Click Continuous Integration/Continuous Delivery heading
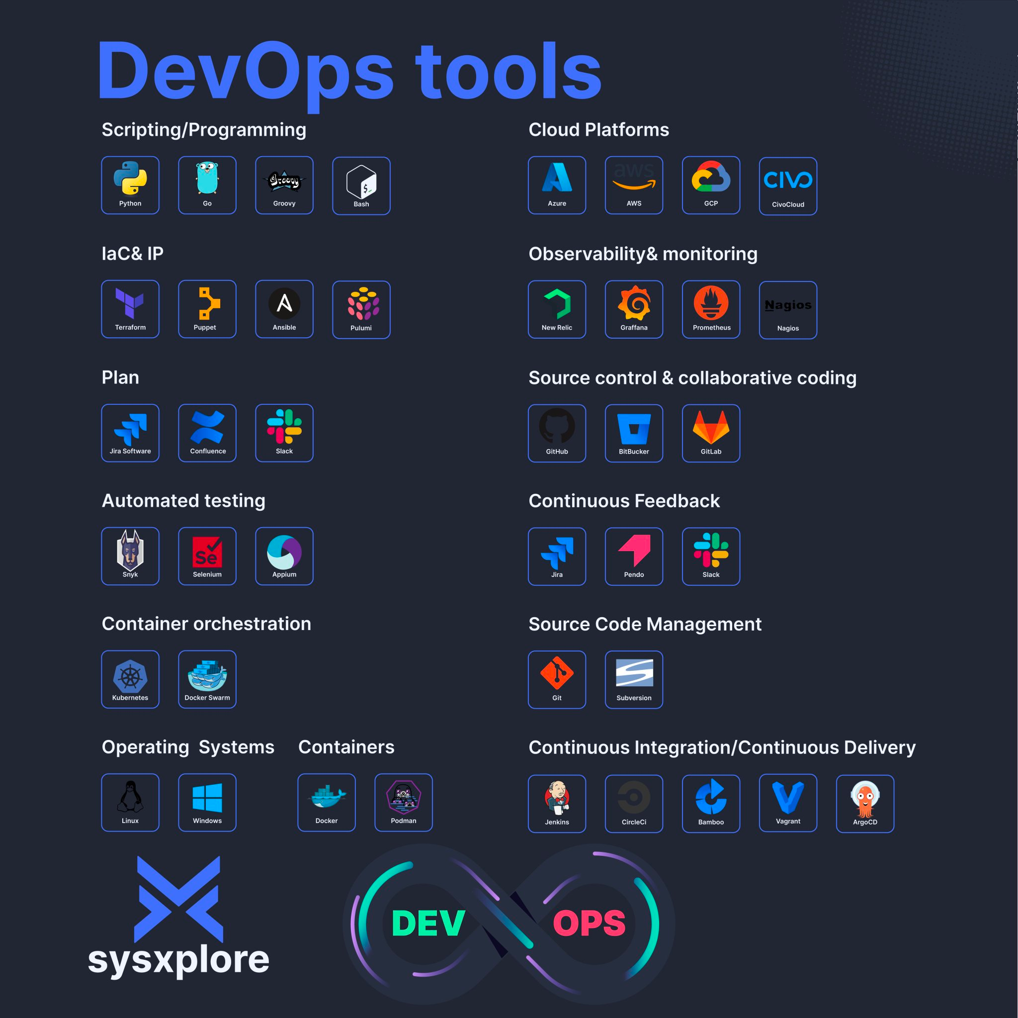Image resolution: width=1018 pixels, height=1018 pixels. point(722,748)
